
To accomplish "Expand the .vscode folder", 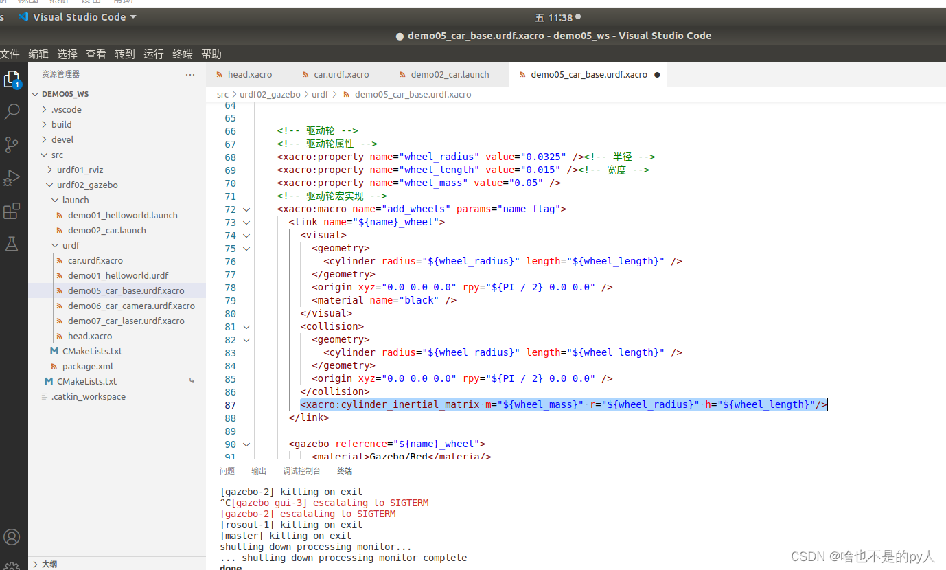I will [44, 109].
